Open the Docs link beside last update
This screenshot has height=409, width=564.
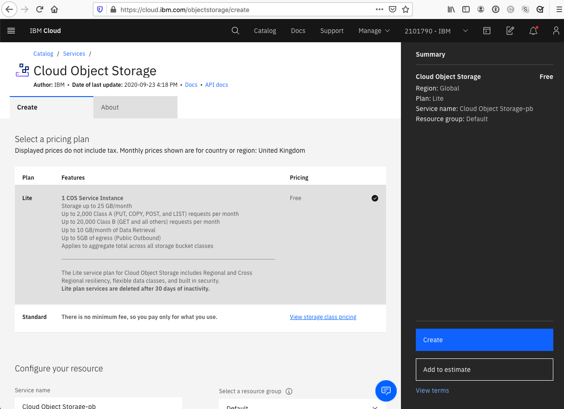point(191,85)
